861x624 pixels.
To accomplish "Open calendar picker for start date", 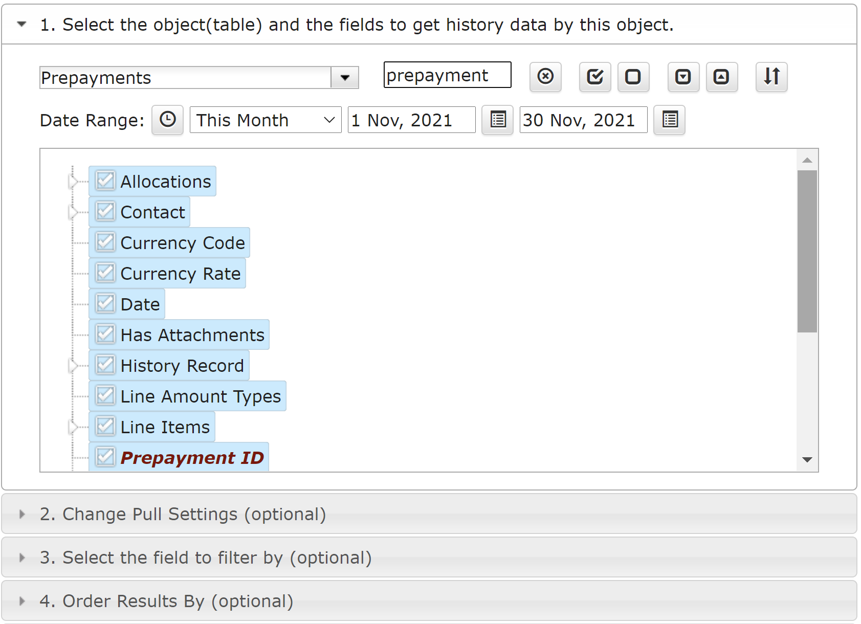I will click(498, 120).
